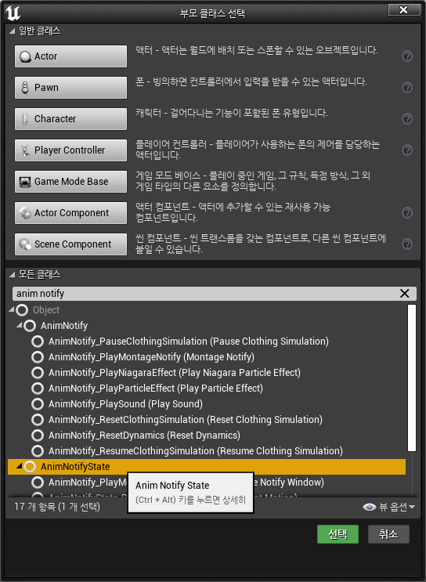Click class icon beside AnimNotify_PauseClothingSimulation
This screenshot has height=582, width=426.
[x=38, y=341]
